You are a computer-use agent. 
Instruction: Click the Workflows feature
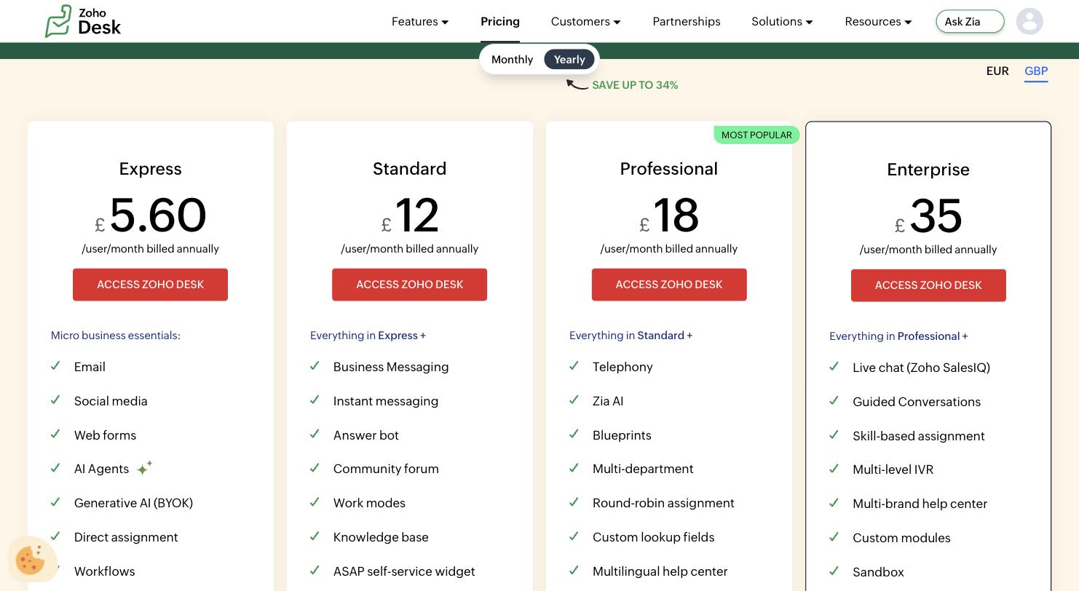[104, 571]
